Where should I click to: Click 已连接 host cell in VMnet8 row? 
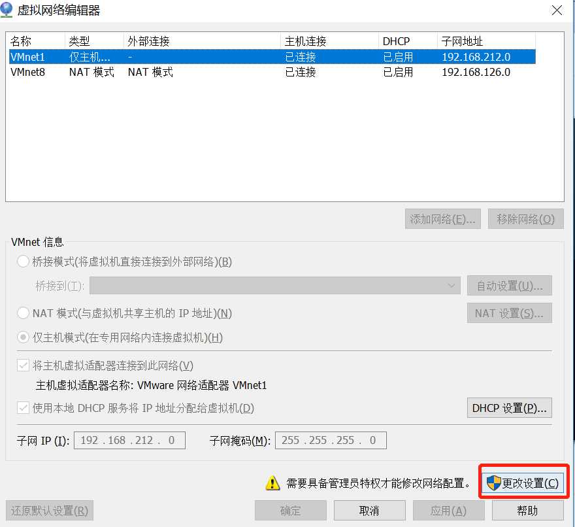pyautogui.click(x=301, y=72)
